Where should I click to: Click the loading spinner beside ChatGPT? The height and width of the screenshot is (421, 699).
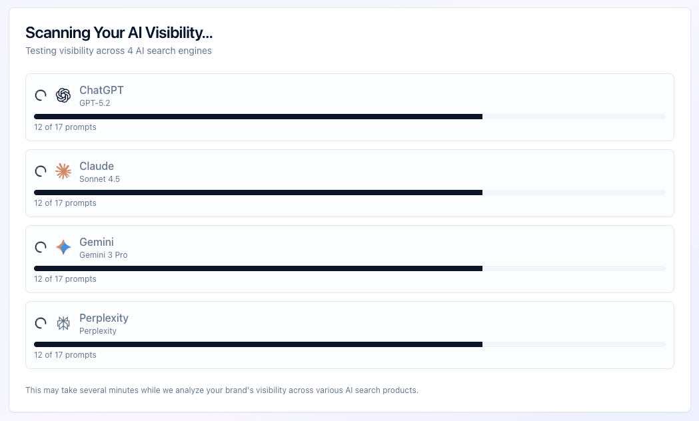pyautogui.click(x=41, y=95)
